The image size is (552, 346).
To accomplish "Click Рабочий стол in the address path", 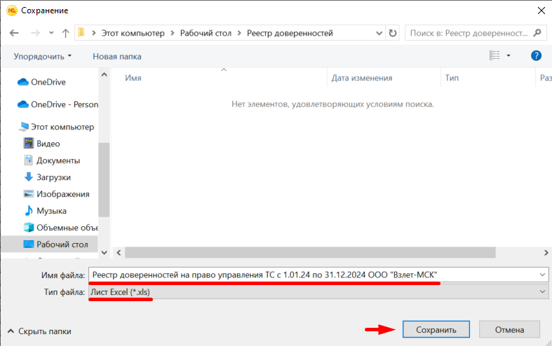I will click(x=206, y=33).
